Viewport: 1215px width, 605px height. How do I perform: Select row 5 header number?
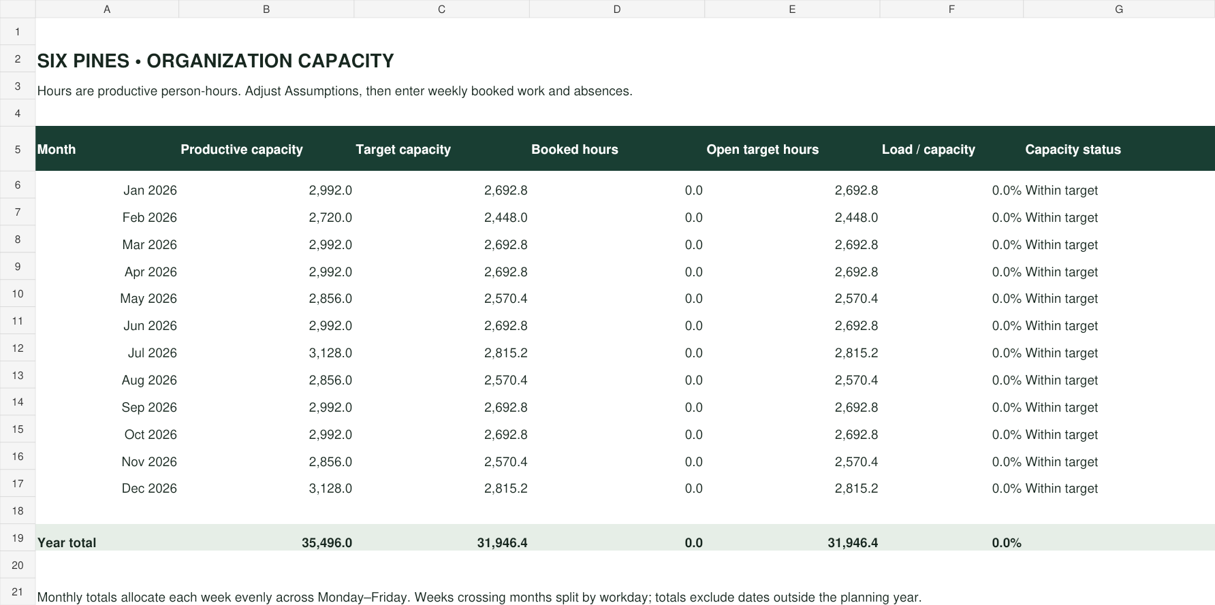coord(18,148)
